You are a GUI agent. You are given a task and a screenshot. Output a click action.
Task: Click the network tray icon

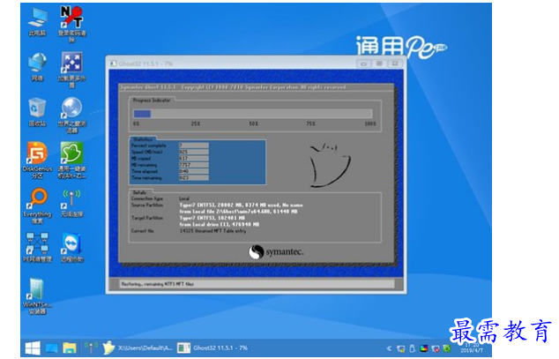400,348
